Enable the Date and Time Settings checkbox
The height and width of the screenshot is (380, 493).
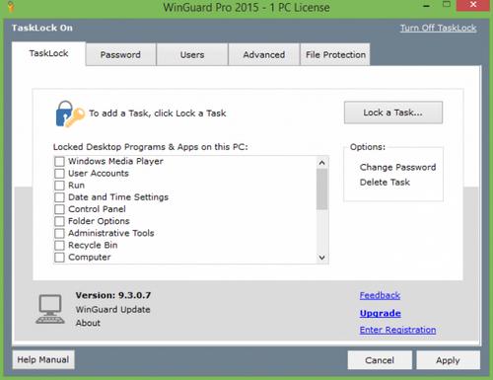coord(59,197)
